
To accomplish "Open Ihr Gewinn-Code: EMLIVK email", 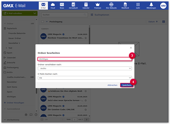I will tap(64, 108).
